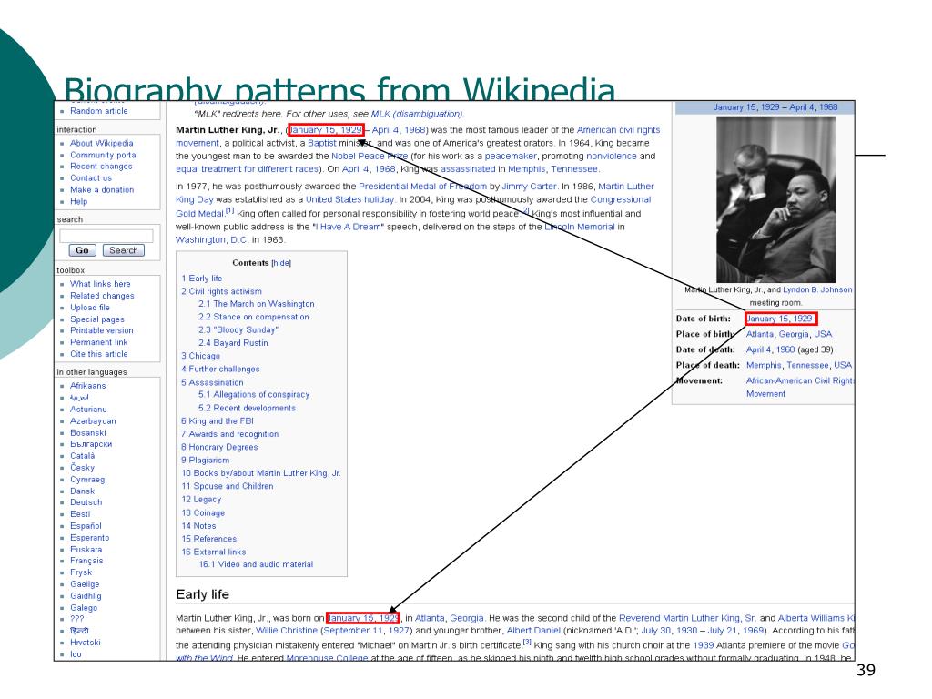Click the infobox photo of King

(x=775, y=199)
